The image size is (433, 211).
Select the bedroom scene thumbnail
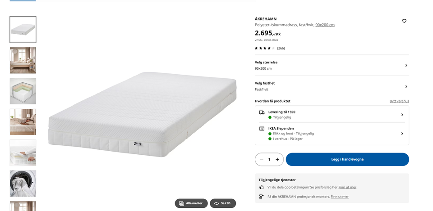coord(23,60)
